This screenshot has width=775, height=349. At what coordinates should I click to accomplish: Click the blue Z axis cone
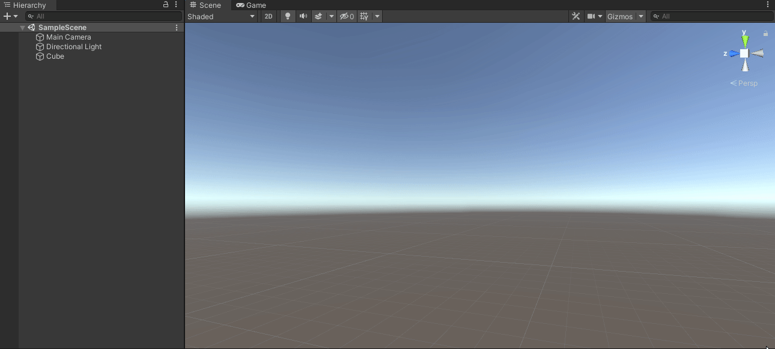click(x=734, y=53)
